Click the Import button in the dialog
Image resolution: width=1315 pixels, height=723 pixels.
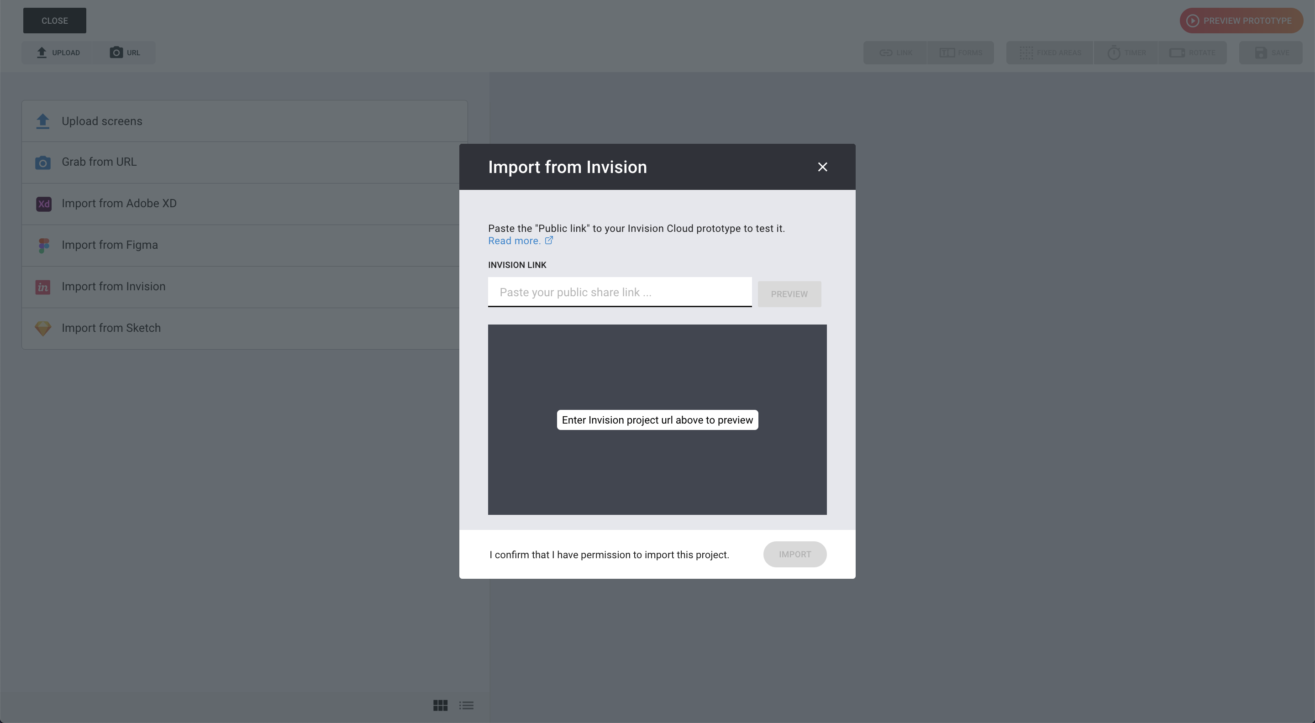[795, 554]
